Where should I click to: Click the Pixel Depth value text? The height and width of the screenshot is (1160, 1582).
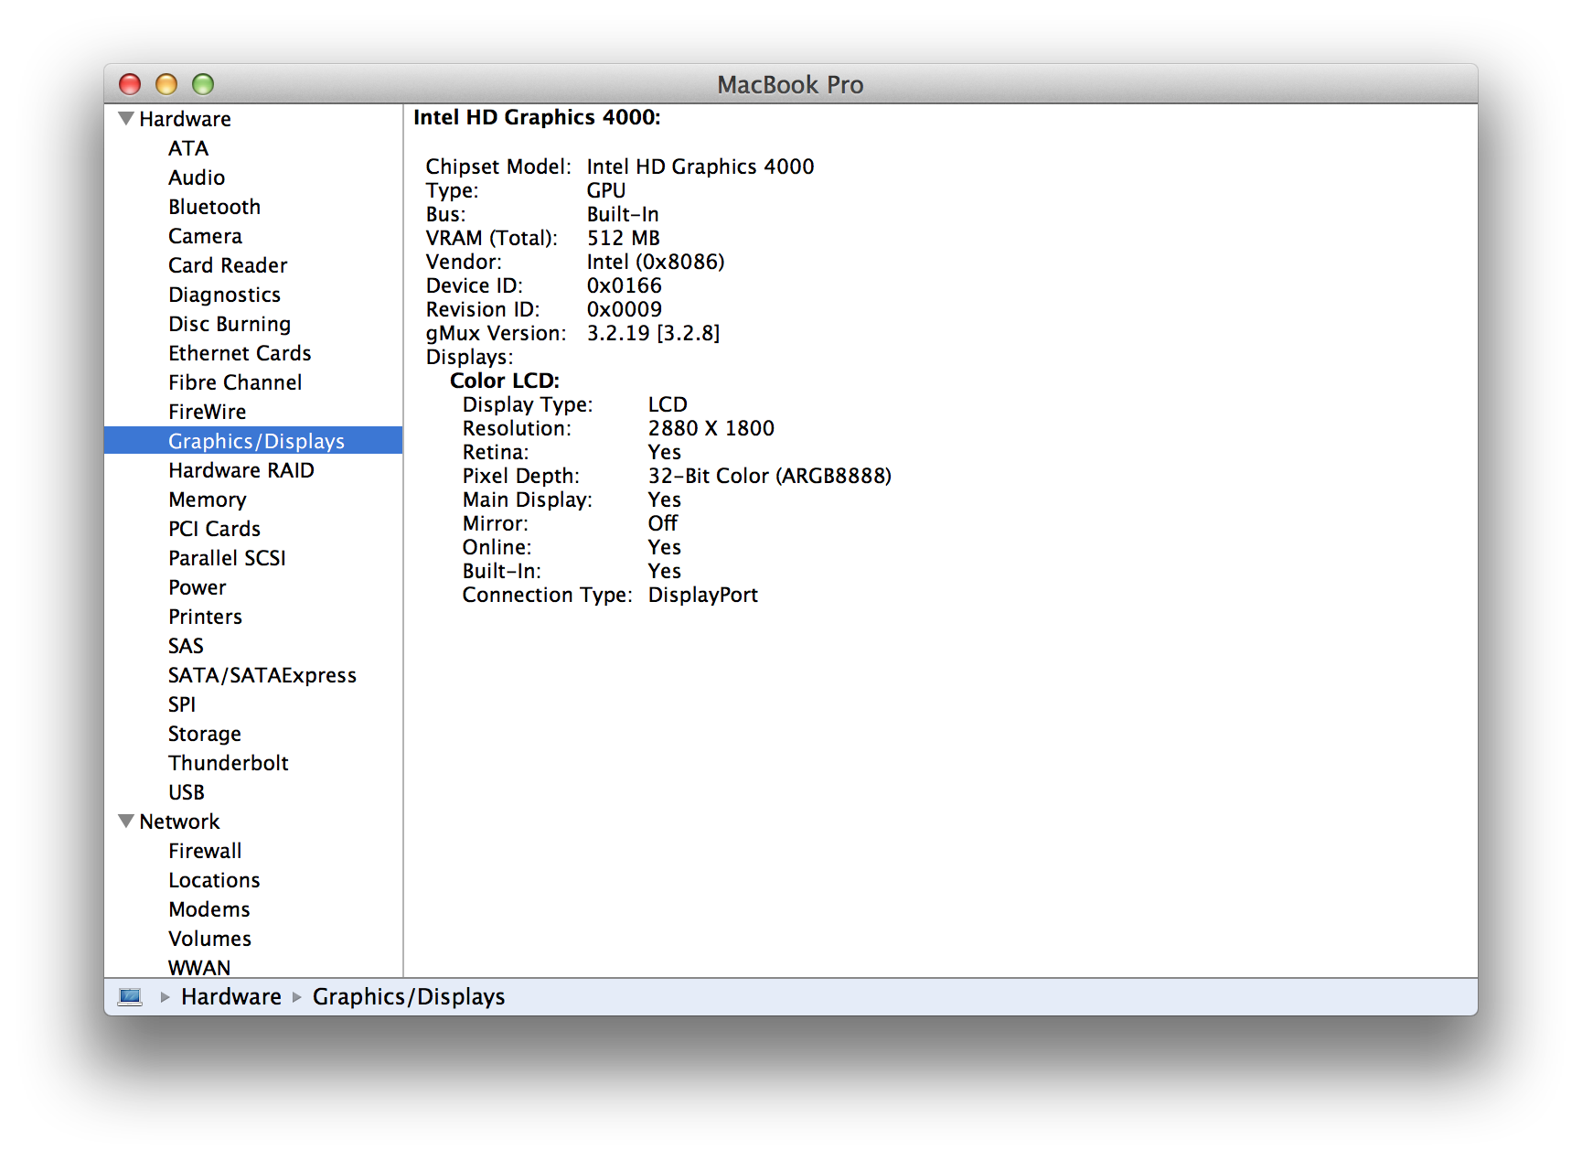770,476
